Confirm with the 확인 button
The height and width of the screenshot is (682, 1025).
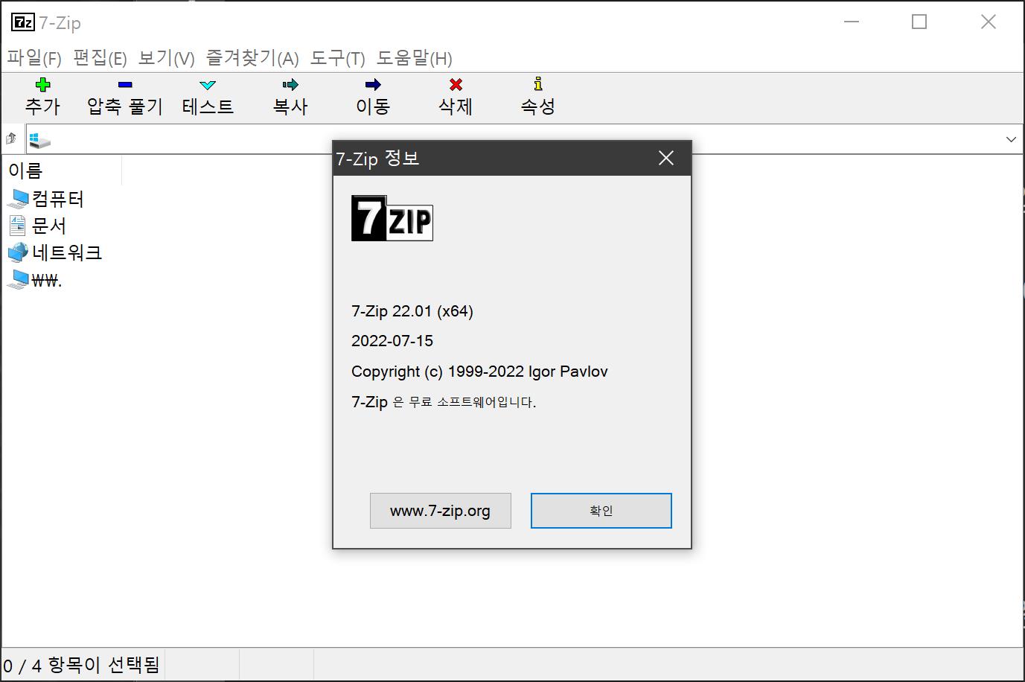pos(601,511)
